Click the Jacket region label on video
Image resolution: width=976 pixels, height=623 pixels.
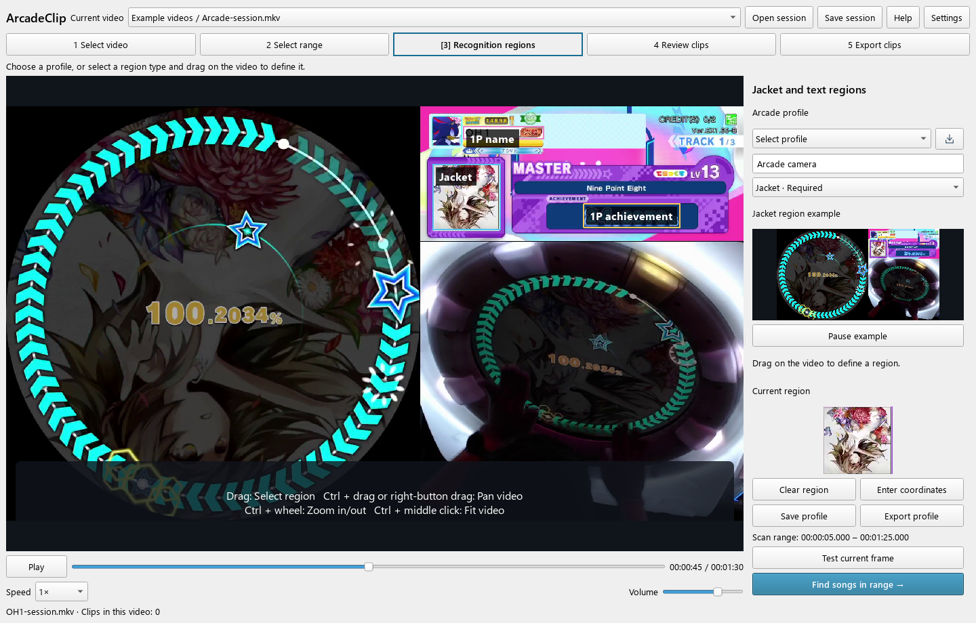(455, 177)
